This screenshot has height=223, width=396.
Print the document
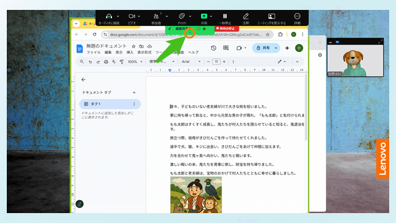(106, 62)
